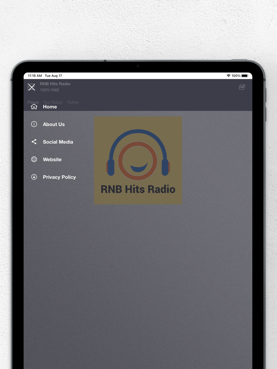Screen dimensions: 277x369
Task: Open the Social Media menu entry
Action: [x=58, y=142]
